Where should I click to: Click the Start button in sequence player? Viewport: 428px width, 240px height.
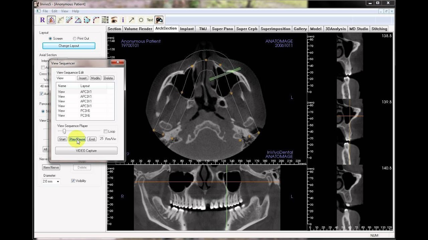click(63, 139)
